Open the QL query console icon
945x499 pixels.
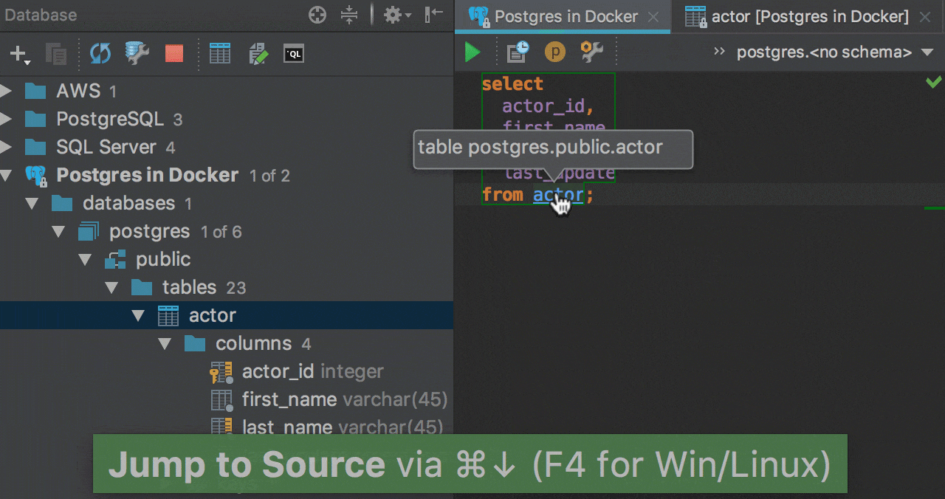click(x=294, y=54)
